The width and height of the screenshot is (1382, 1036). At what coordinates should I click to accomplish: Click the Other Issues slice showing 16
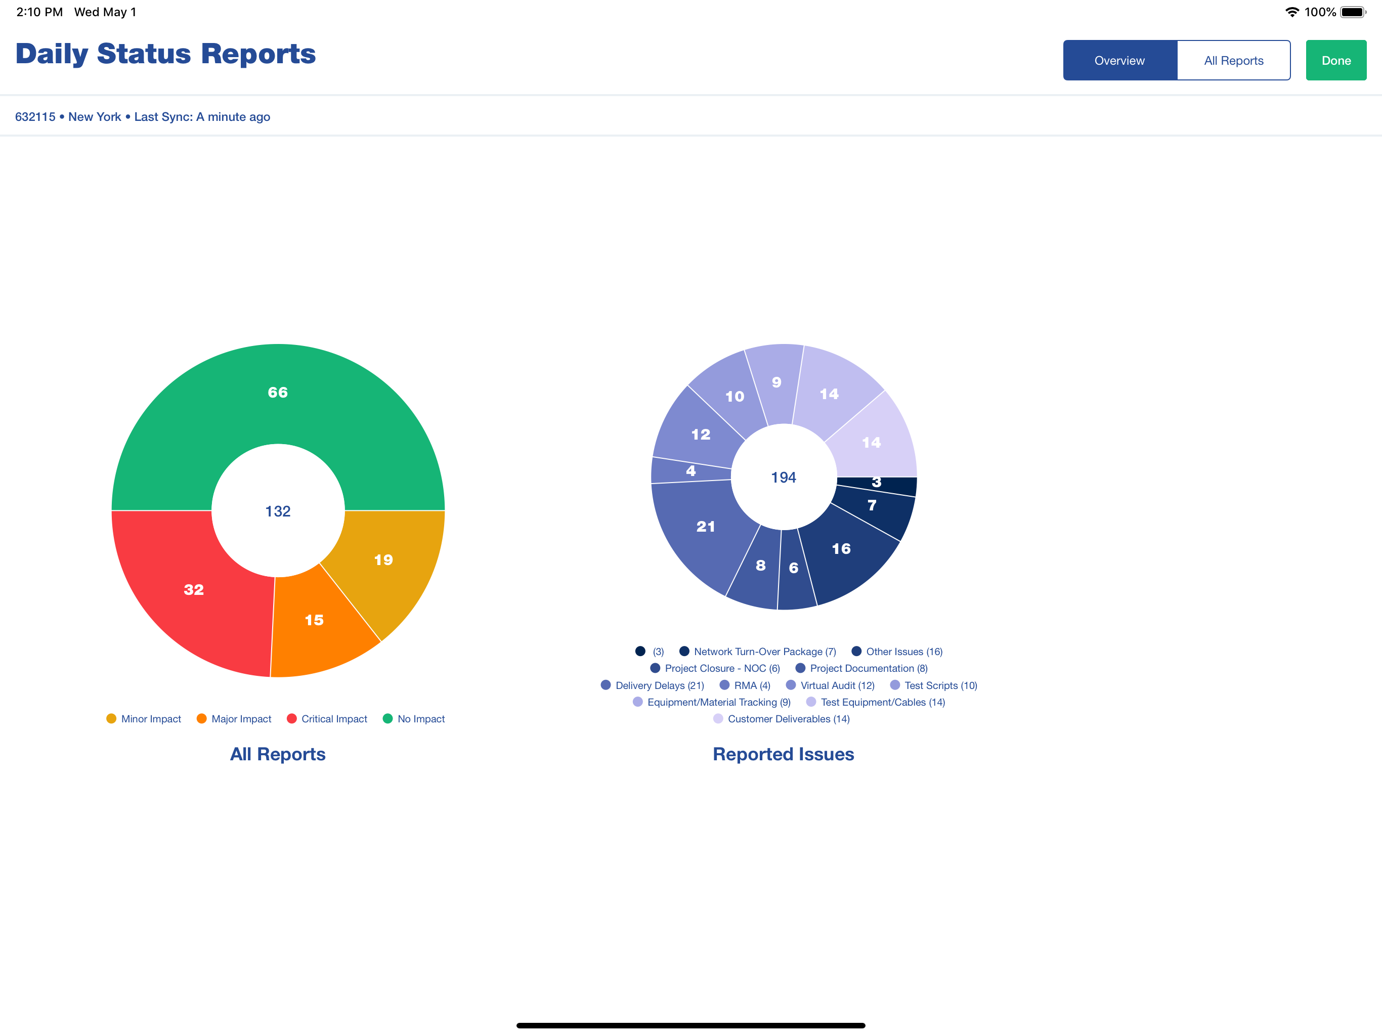pyautogui.click(x=842, y=549)
